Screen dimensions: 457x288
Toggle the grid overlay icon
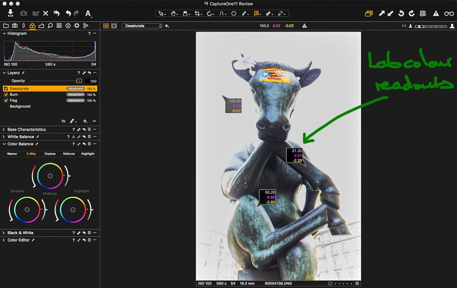pos(423,14)
